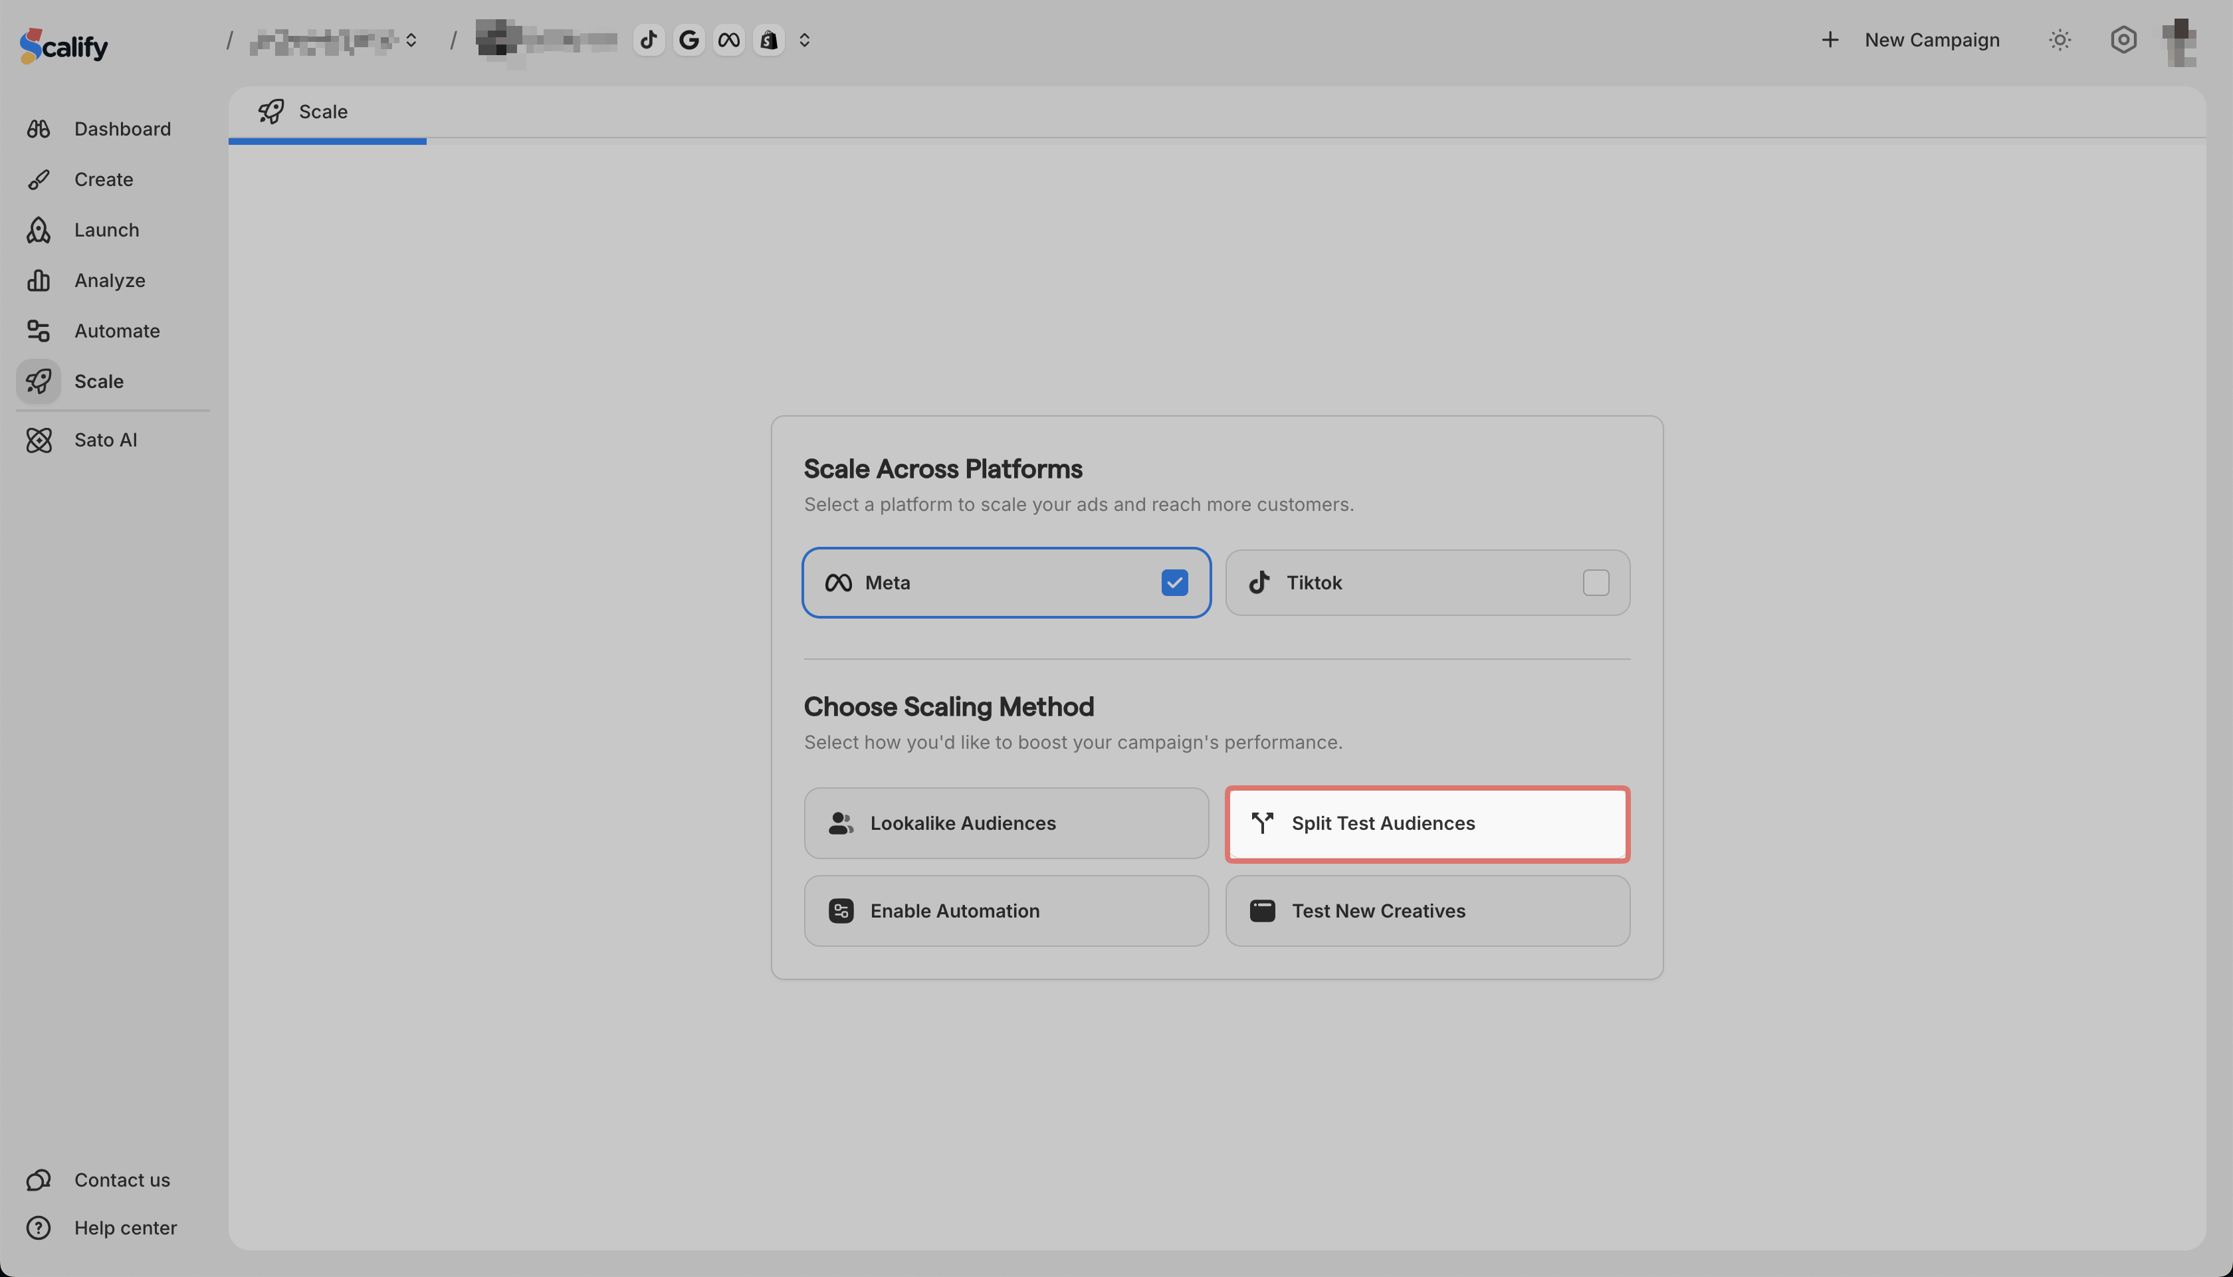Check the Tiktok platform checkbox
The width and height of the screenshot is (2233, 1277).
point(1596,583)
